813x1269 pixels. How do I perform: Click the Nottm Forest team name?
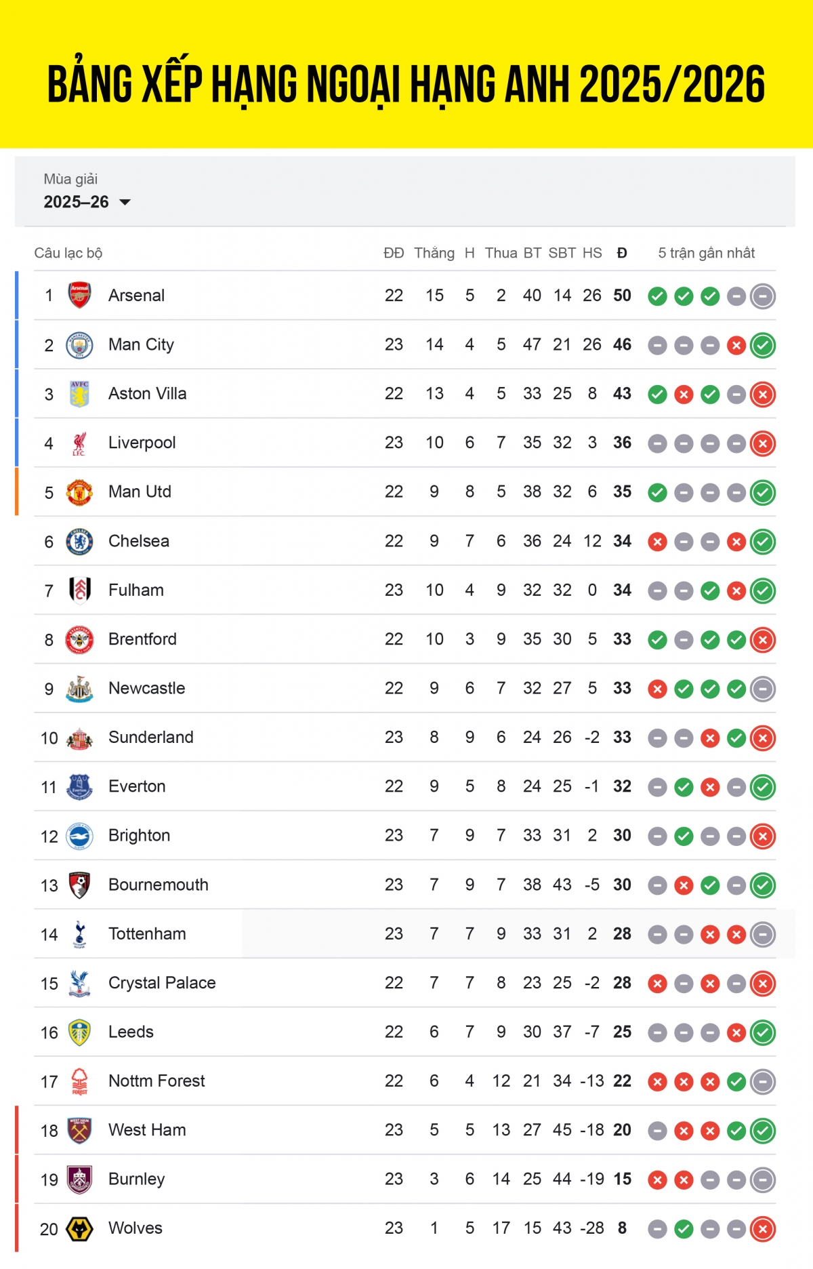pos(157,1081)
